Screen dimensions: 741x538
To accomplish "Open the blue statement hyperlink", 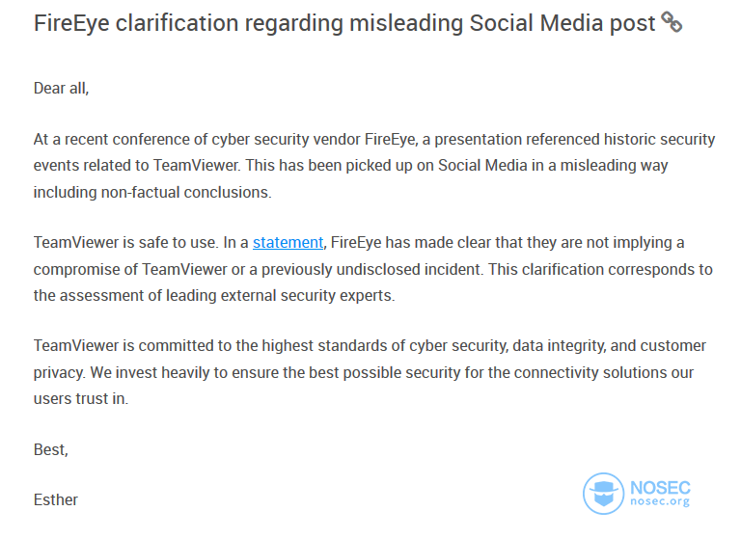I will (x=288, y=243).
